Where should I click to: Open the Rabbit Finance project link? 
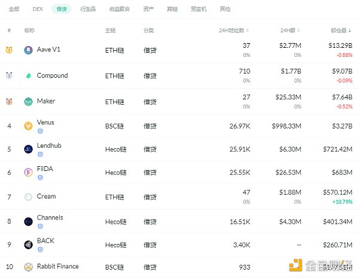click(57, 267)
